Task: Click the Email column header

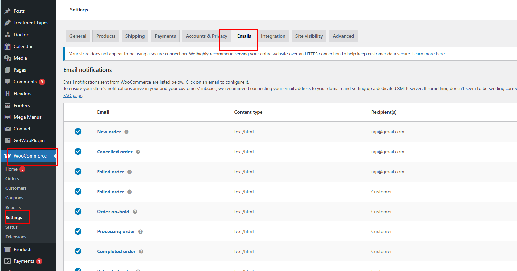Action: [103, 112]
